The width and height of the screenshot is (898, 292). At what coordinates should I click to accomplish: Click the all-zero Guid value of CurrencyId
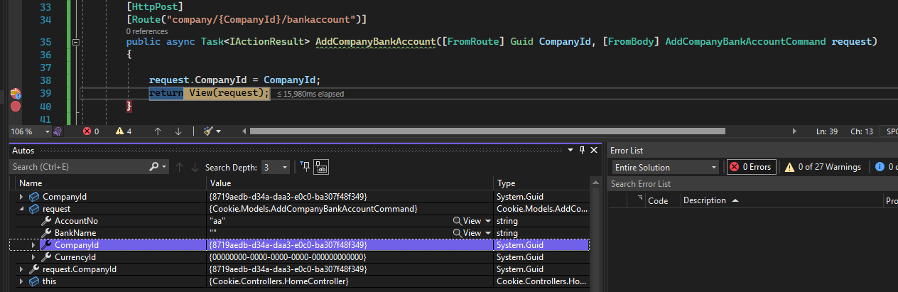288,256
